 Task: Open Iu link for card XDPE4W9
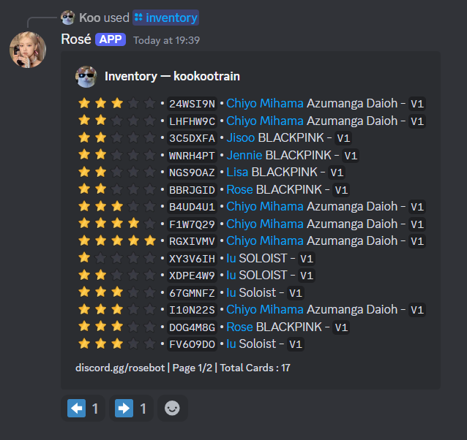tap(231, 276)
